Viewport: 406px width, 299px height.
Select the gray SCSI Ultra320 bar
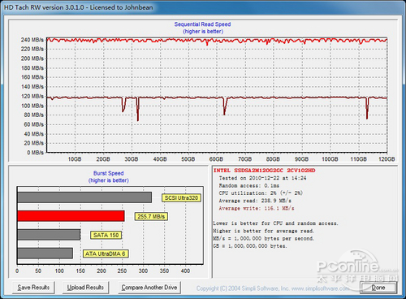tap(84, 197)
